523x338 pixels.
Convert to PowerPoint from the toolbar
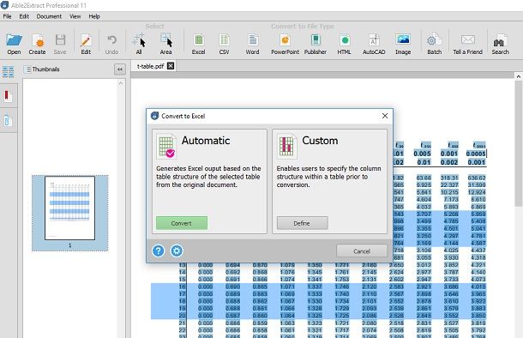tap(286, 44)
